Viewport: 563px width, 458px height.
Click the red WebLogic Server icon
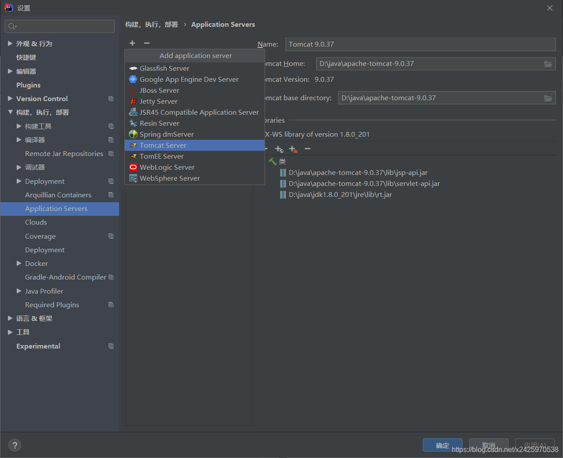point(133,167)
